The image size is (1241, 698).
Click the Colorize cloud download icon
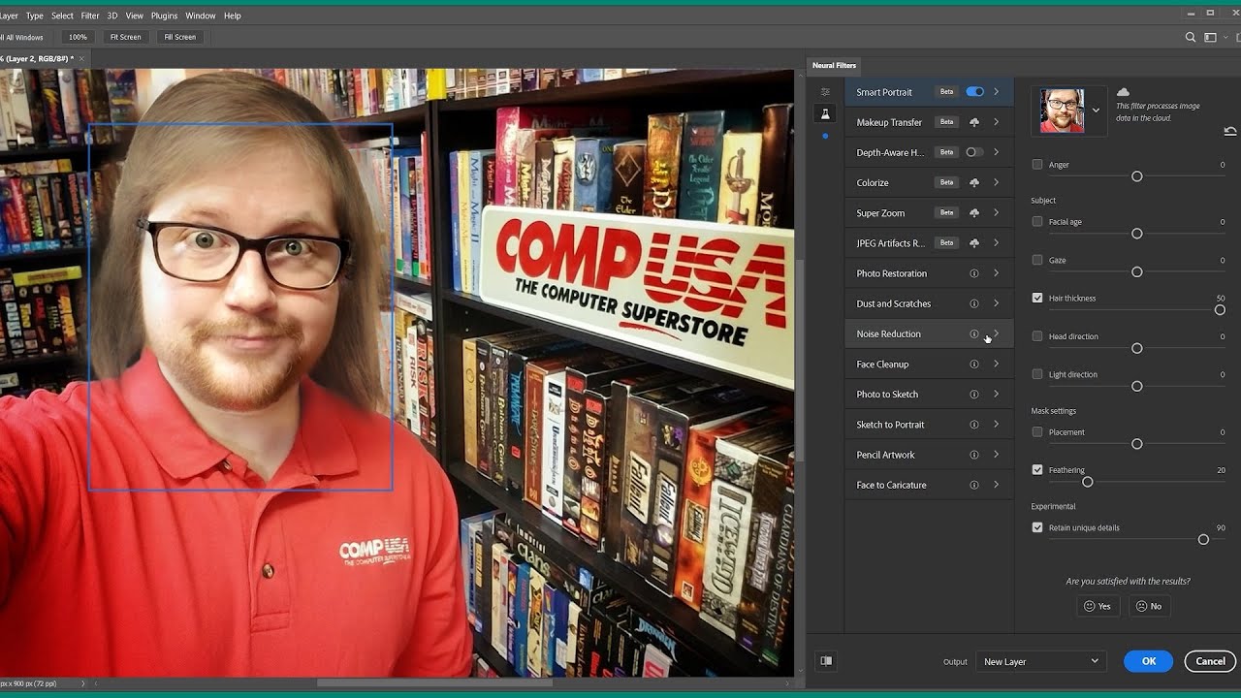click(x=974, y=182)
